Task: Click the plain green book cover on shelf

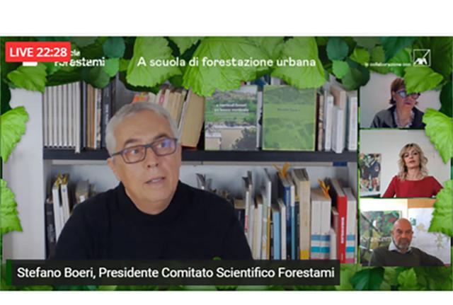Action: [289, 118]
